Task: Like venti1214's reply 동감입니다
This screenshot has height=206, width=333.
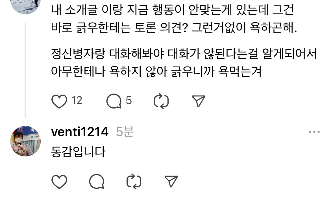Action: pos(59,182)
